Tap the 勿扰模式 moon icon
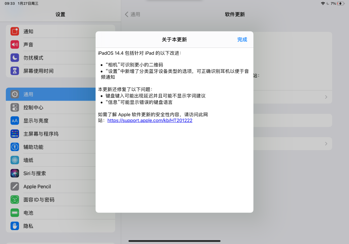This screenshot has width=349, height=244. (15, 58)
